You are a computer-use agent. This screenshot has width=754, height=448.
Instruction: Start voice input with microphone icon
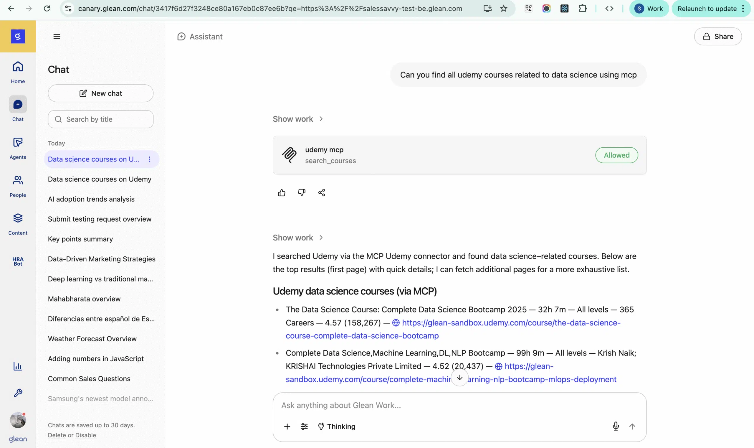(616, 426)
